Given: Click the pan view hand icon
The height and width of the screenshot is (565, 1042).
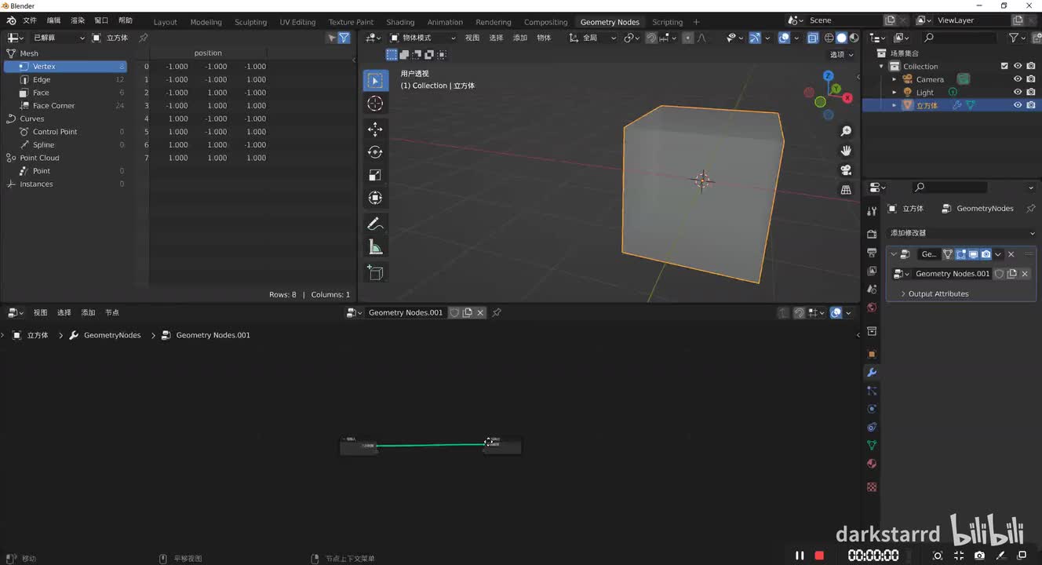Looking at the screenshot, I should coord(846,151).
